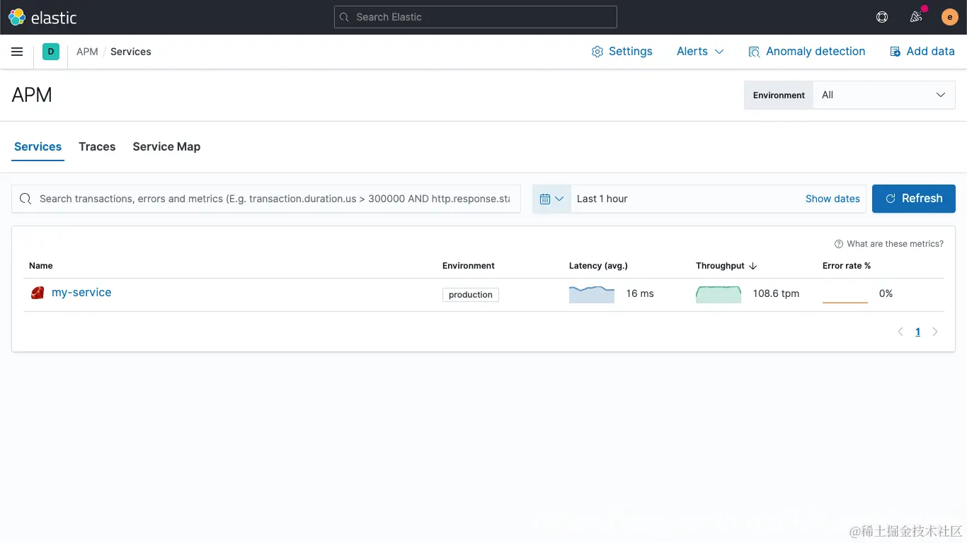Image resolution: width=967 pixels, height=543 pixels.
Task: Switch to the Service Map tab
Action: [x=166, y=146]
